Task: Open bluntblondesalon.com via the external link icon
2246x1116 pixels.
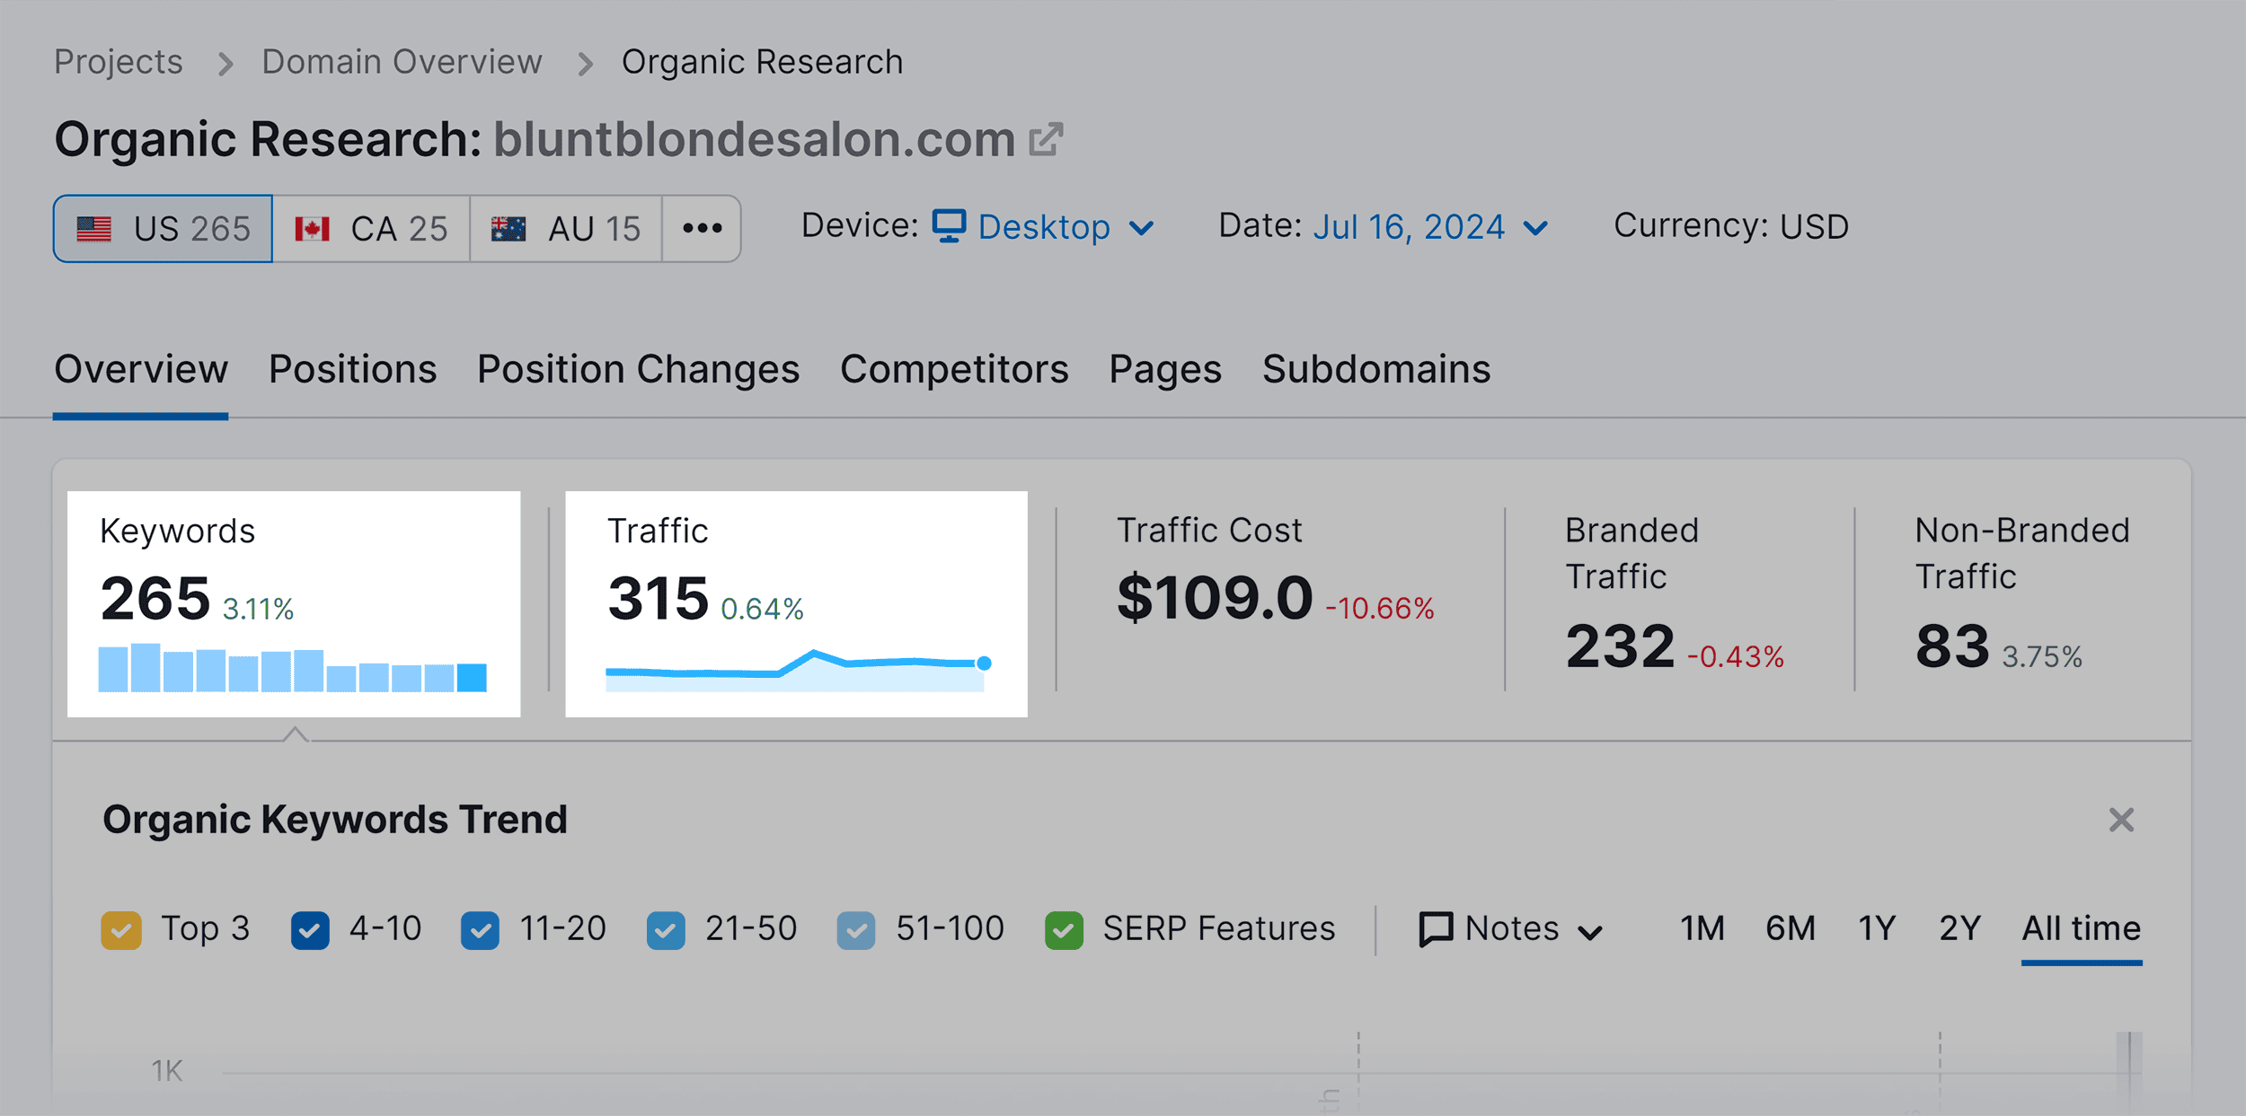Action: pyautogui.click(x=1045, y=139)
